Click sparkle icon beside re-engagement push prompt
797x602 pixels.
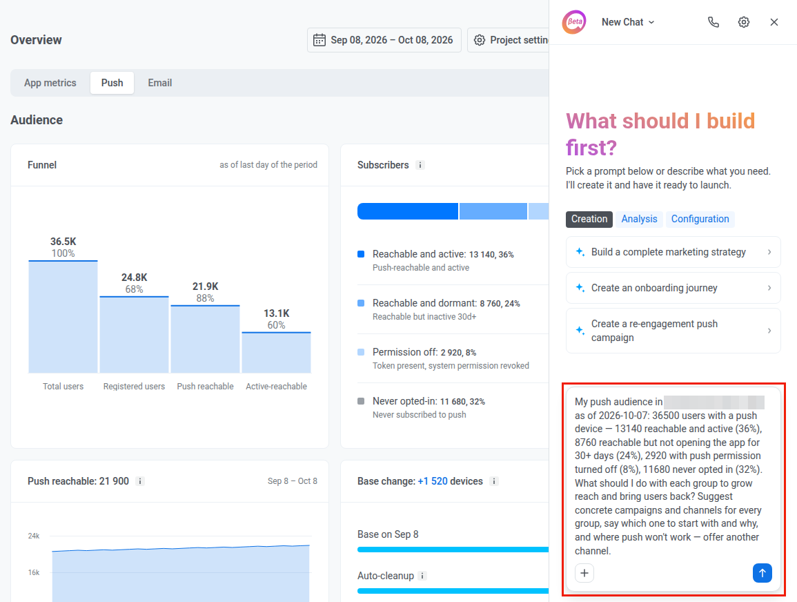(x=580, y=331)
